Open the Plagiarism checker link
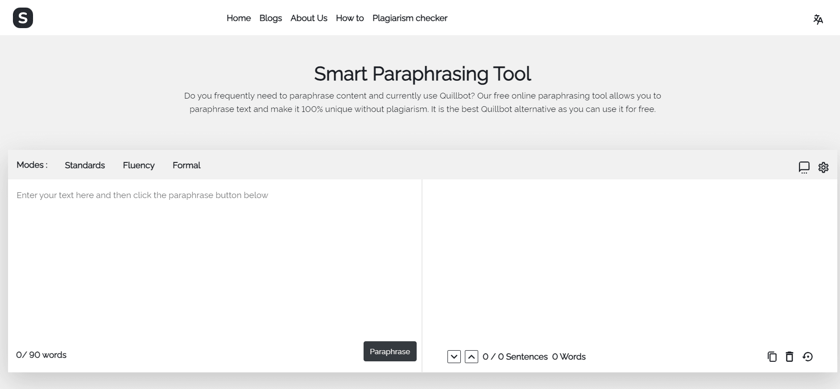 pyautogui.click(x=410, y=18)
